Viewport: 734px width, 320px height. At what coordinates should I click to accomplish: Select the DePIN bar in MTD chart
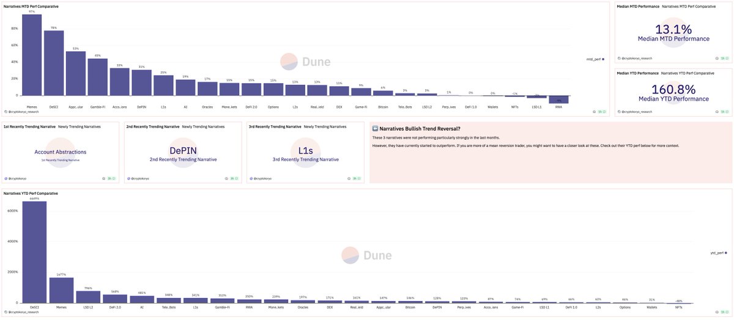pos(141,82)
